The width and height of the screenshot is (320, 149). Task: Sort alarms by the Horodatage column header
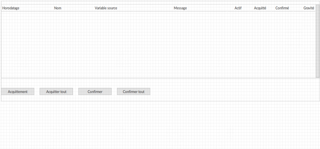point(11,8)
